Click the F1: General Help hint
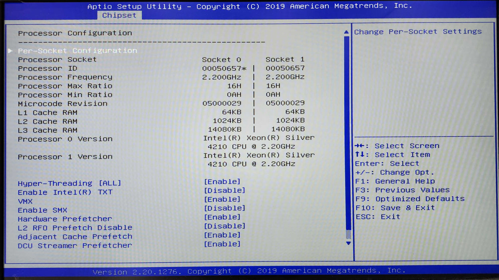The height and width of the screenshot is (280, 499). coord(395,181)
